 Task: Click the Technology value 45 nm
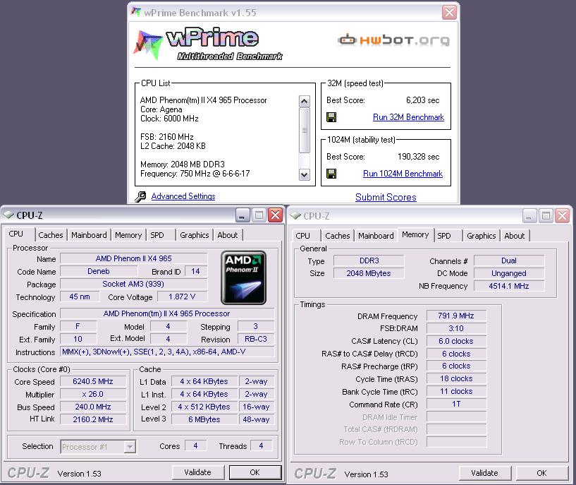pos(80,297)
